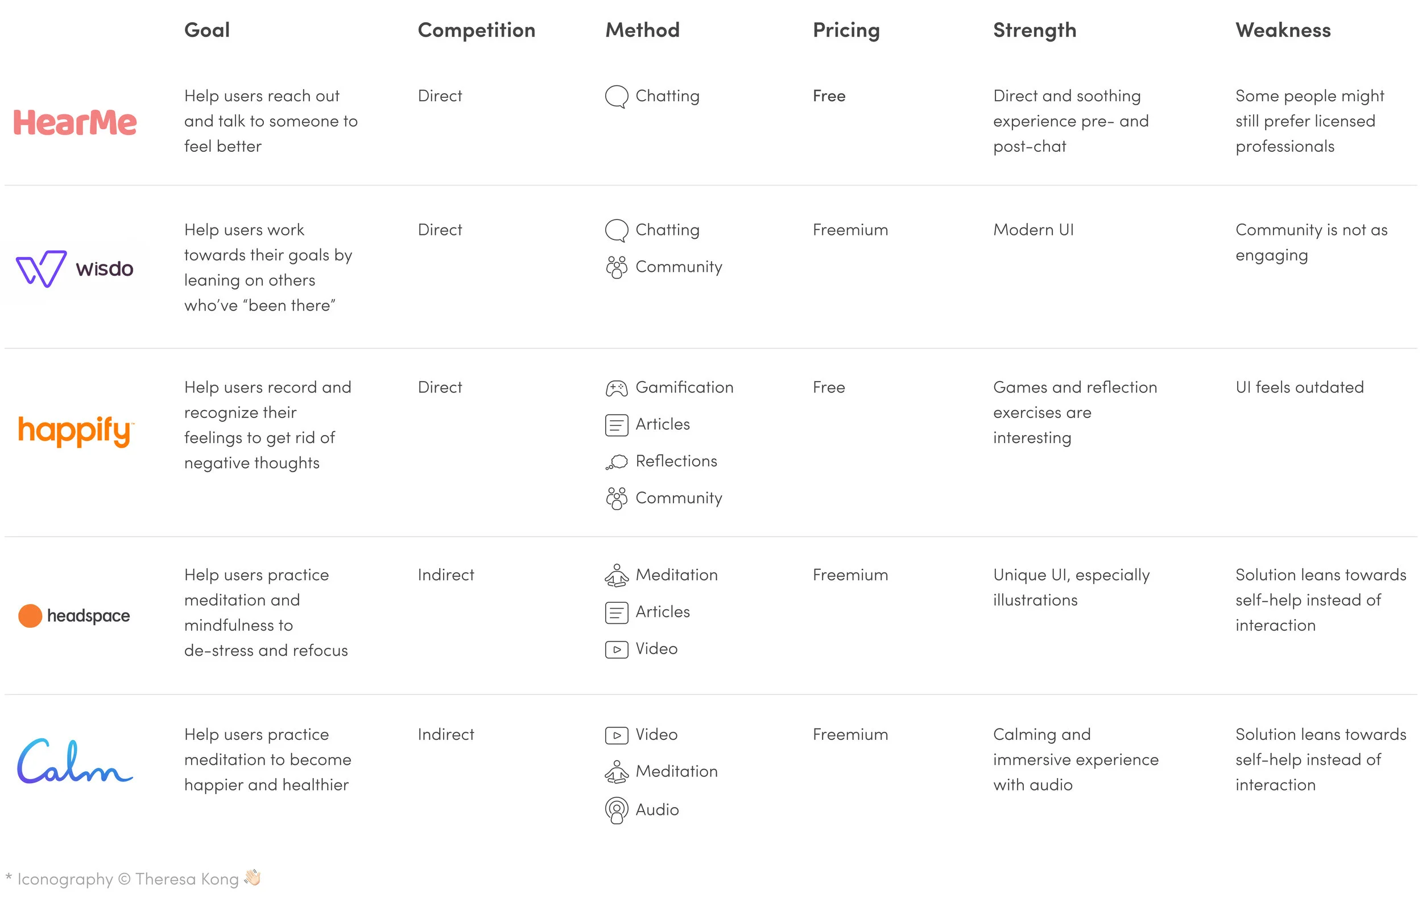The width and height of the screenshot is (1422, 902).
Task: Click the Reflections thought-bubble icon
Action: click(617, 462)
